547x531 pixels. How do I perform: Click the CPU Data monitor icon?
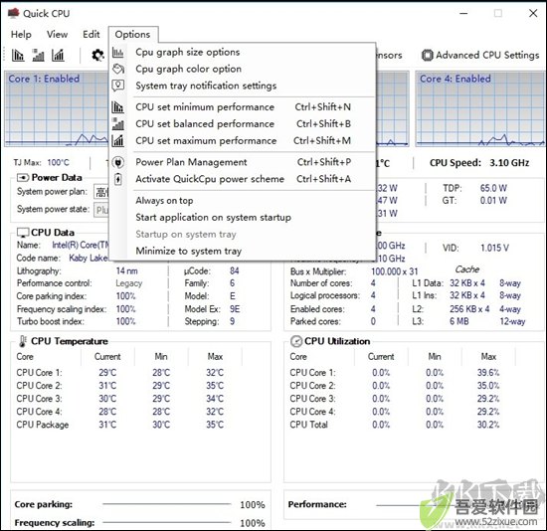coord(23,233)
